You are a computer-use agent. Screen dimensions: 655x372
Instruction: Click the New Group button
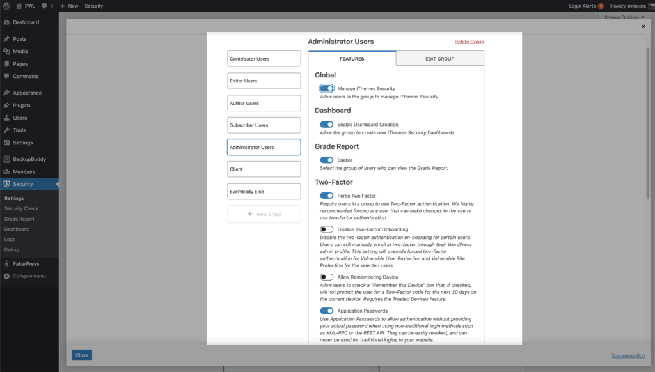(264, 213)
